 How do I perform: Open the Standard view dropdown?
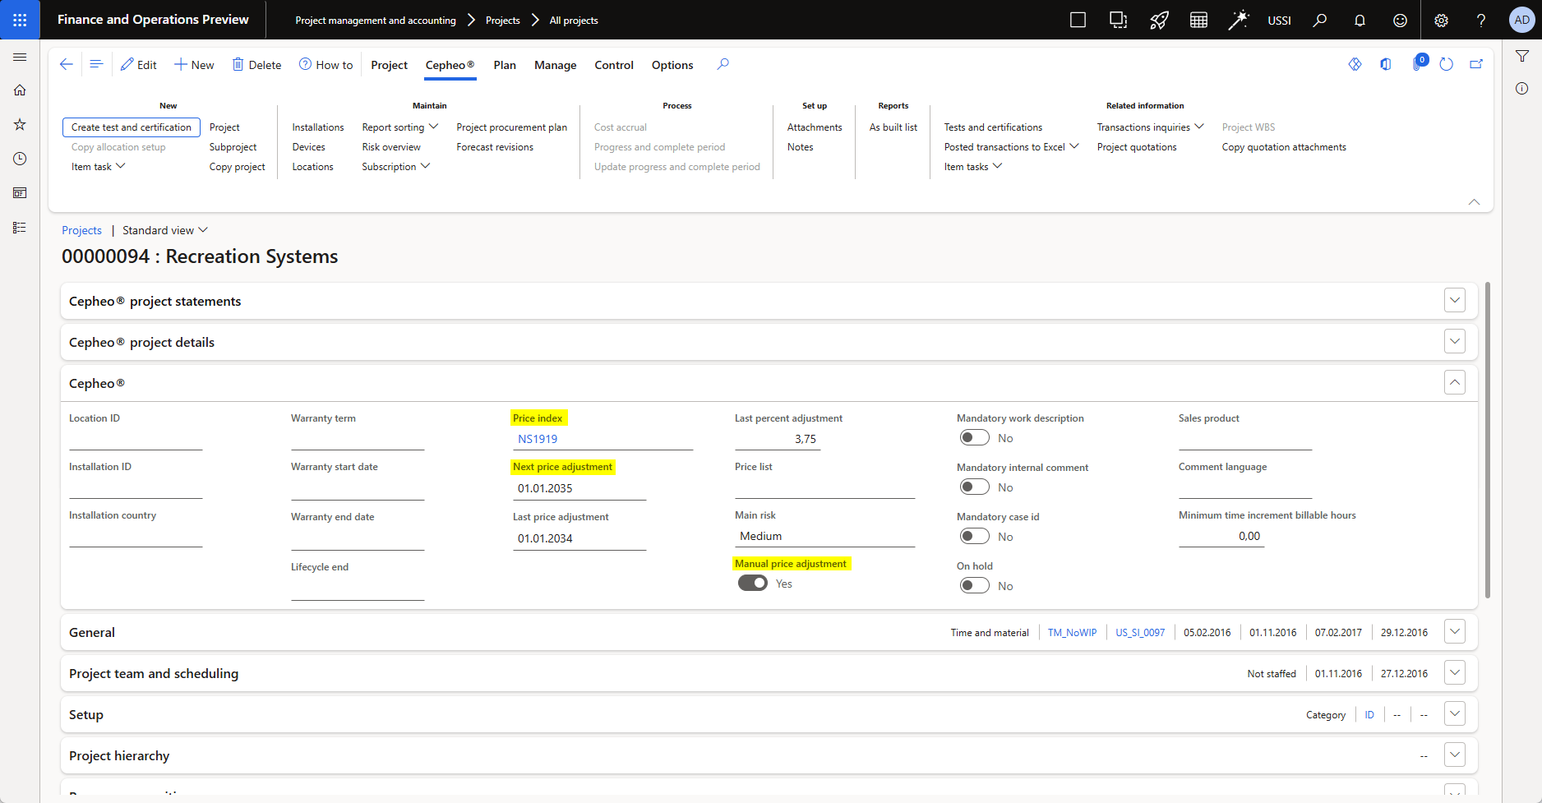pyautogui.click(x=164, y=230)
